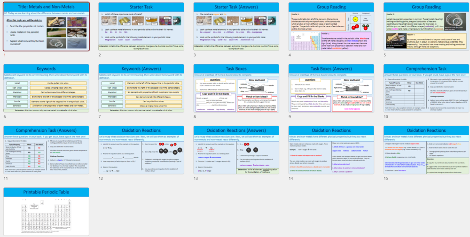Select the Task Boxes slide 8

[x=236, y=88]
